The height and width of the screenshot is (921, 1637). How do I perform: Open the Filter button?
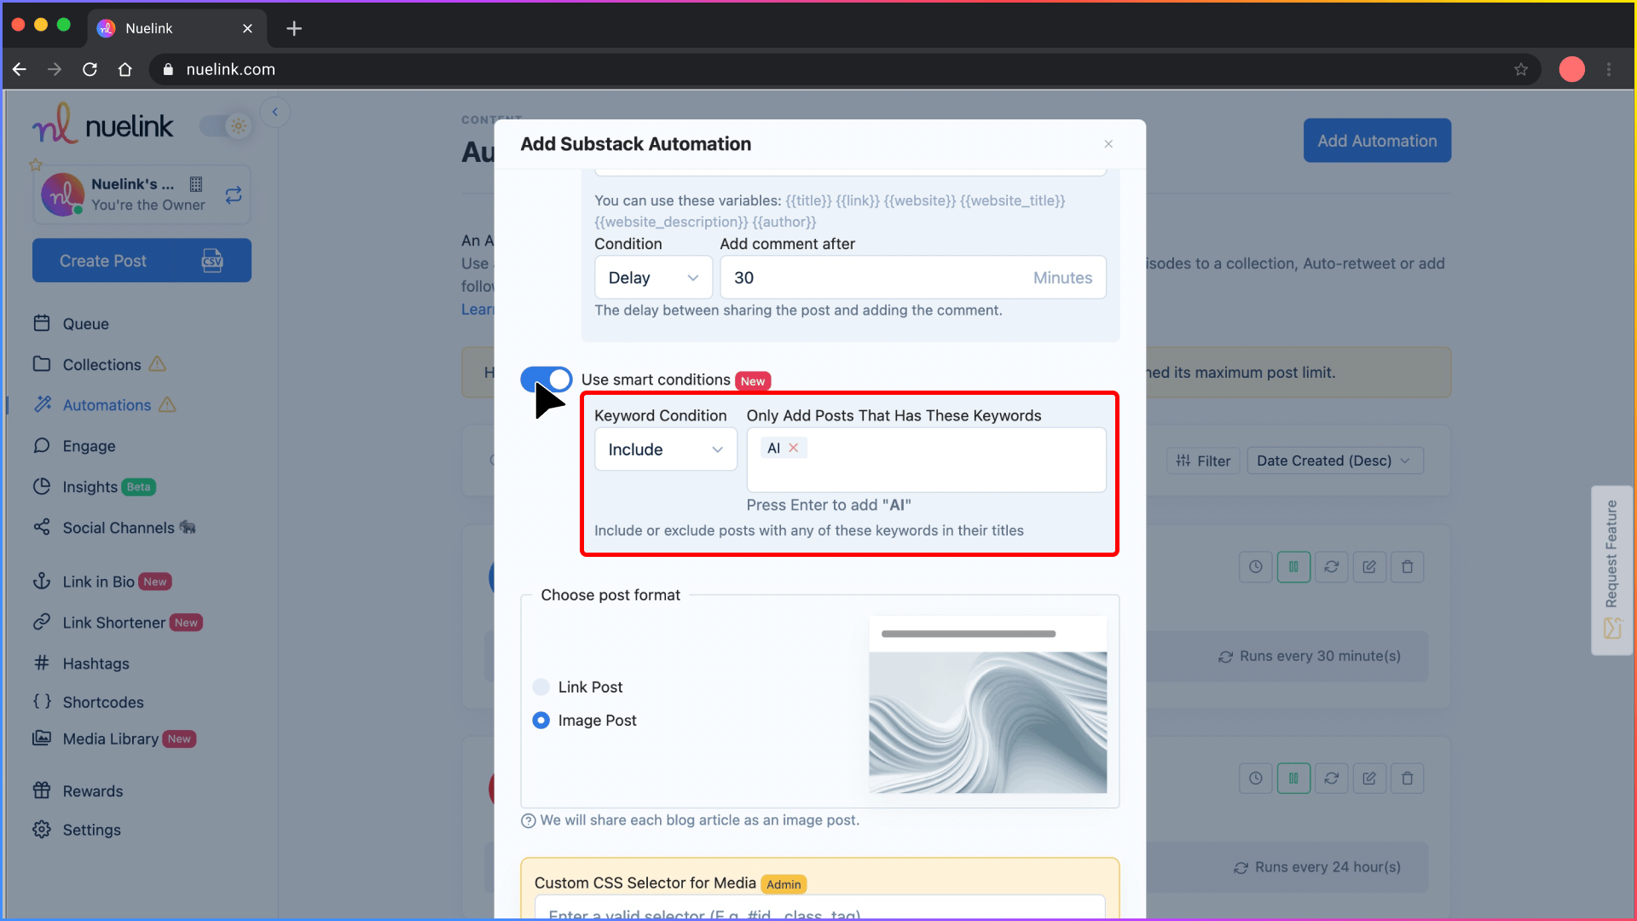click(x=1203, y=460)
